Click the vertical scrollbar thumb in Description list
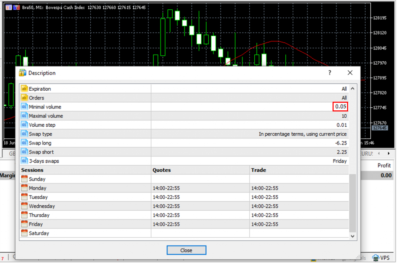397x263 pixels. tap(352, 203)
